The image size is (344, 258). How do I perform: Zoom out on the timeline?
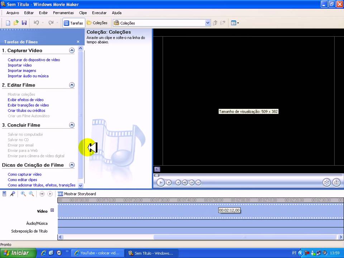click(x=32, y=194)
